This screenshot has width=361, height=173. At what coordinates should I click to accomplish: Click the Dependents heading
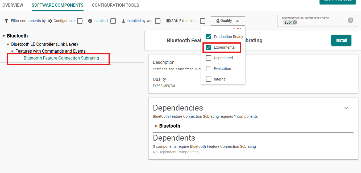pos(174,138)
